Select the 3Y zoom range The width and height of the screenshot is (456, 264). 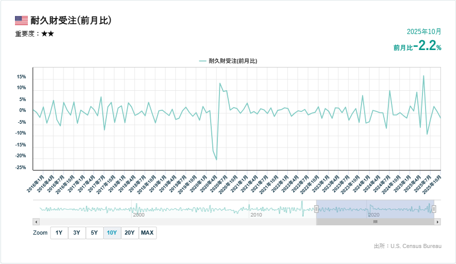click(77, 233)
